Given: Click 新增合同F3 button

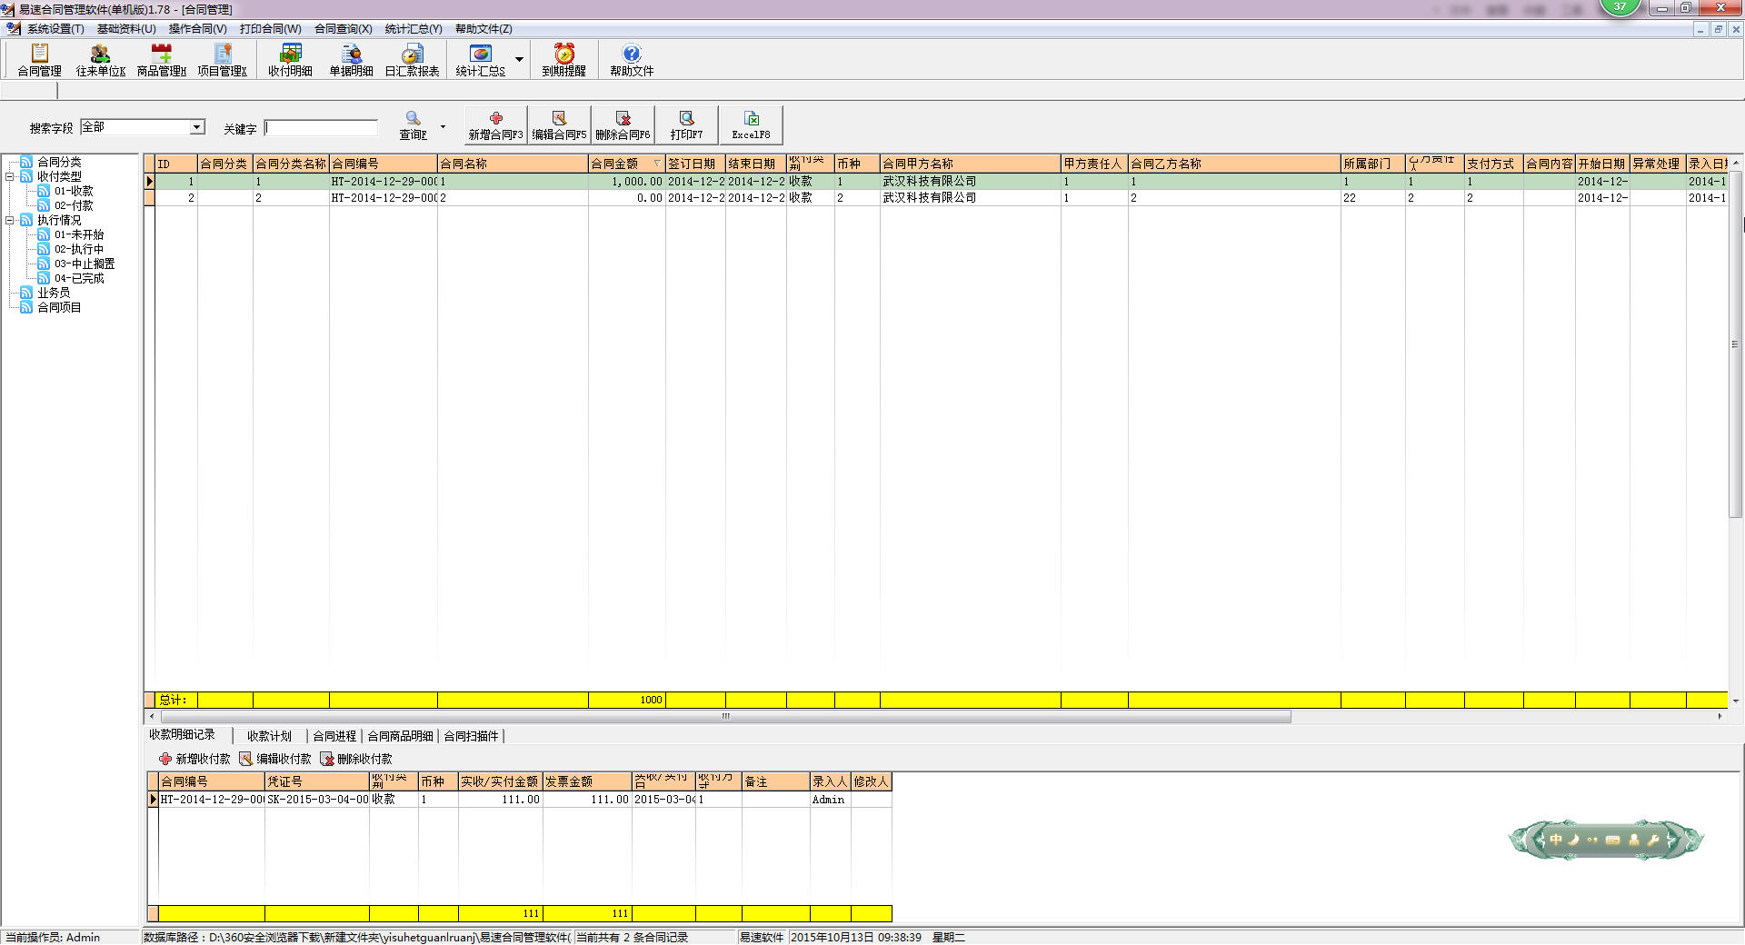Looking at the screenshot, I should pos(495,124).
